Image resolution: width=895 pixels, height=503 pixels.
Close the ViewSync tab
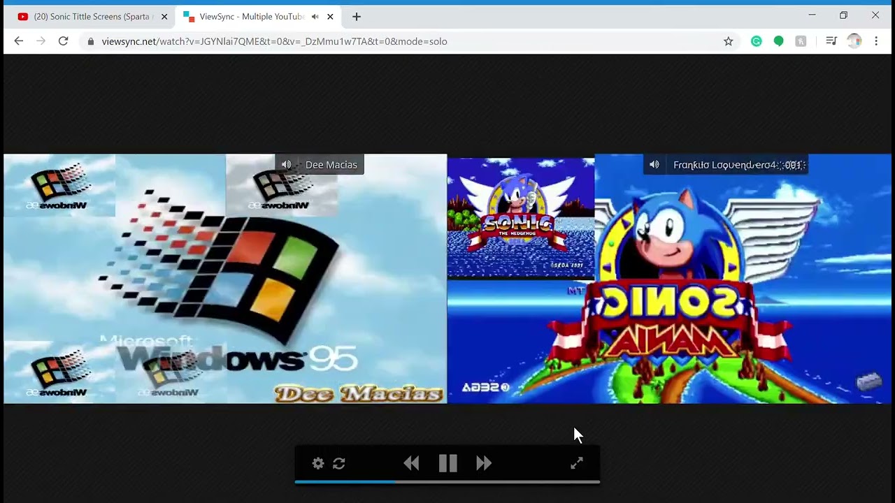(x=330, y=16)
